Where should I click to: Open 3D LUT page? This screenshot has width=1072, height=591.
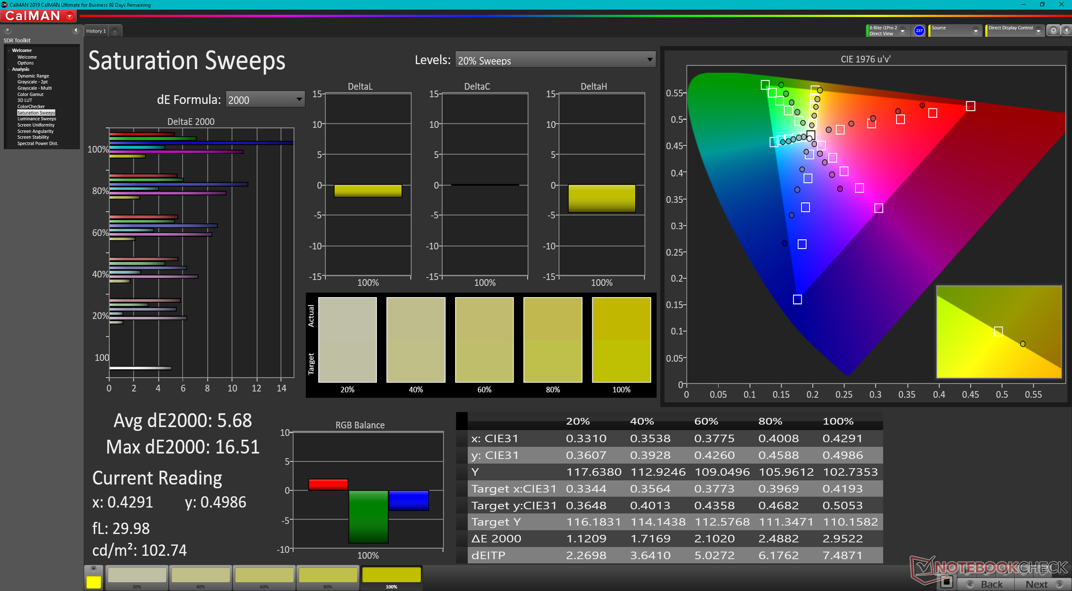tap(25, 101)
